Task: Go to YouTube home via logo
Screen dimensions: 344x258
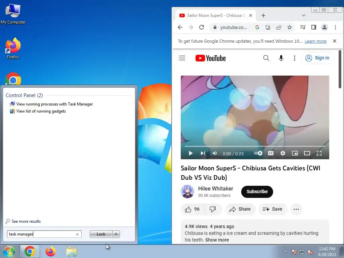Action: coord(210,58)
